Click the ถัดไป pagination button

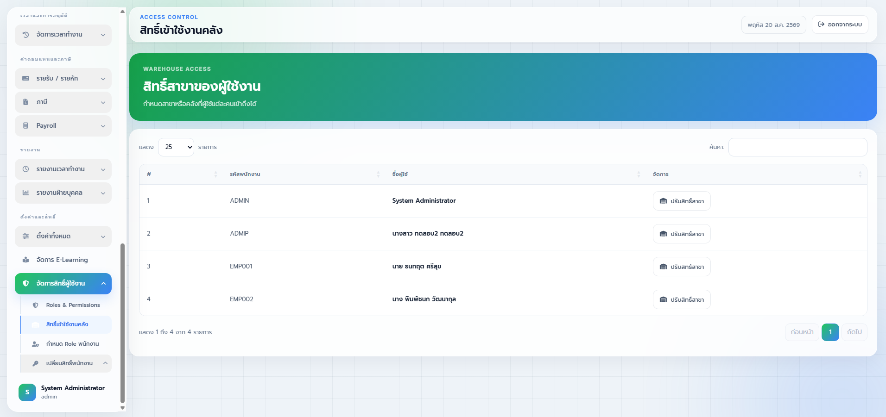854,332
